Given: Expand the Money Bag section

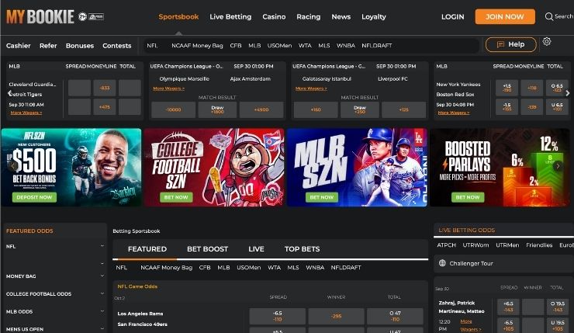Looking at the screenshot, I should click(x=102, y=276).
